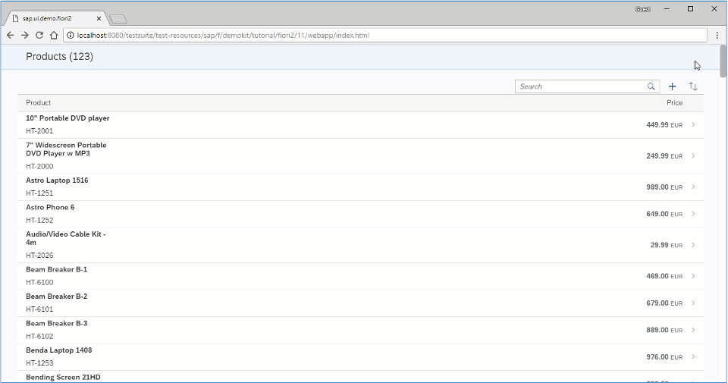Open the browser three-dot menu

coord(717,36)
